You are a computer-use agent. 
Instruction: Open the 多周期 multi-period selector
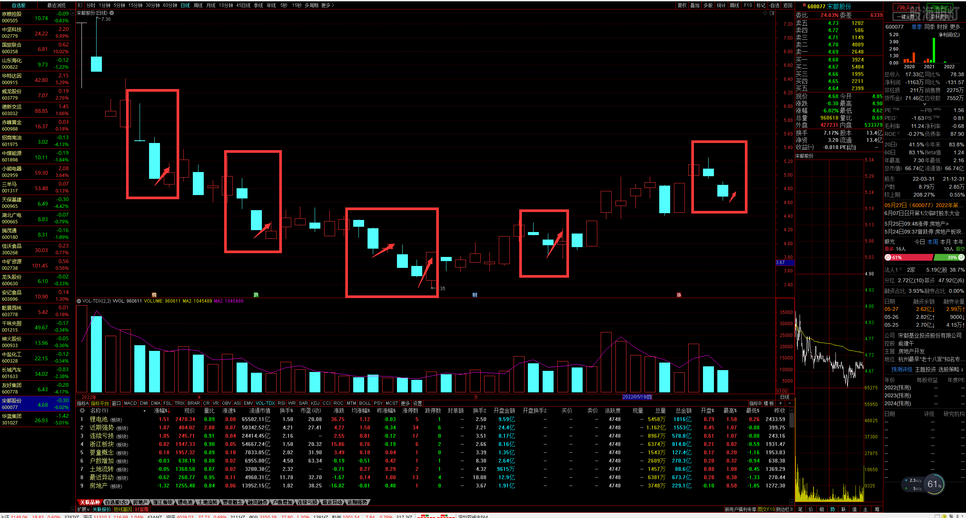[312, 5]
